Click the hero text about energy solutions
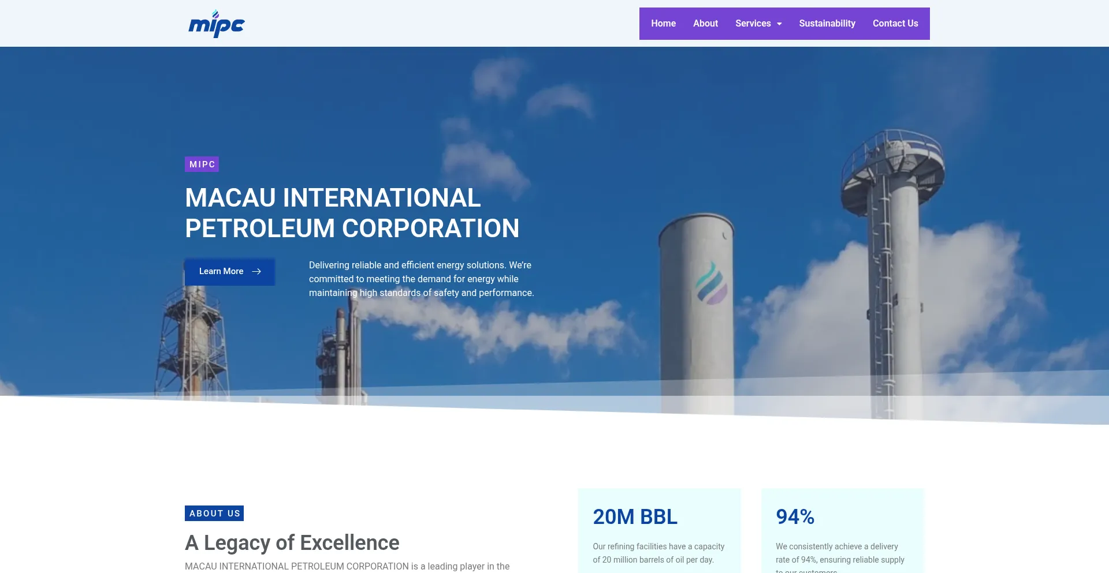The image size is (1109, 573). pos(421,279)
